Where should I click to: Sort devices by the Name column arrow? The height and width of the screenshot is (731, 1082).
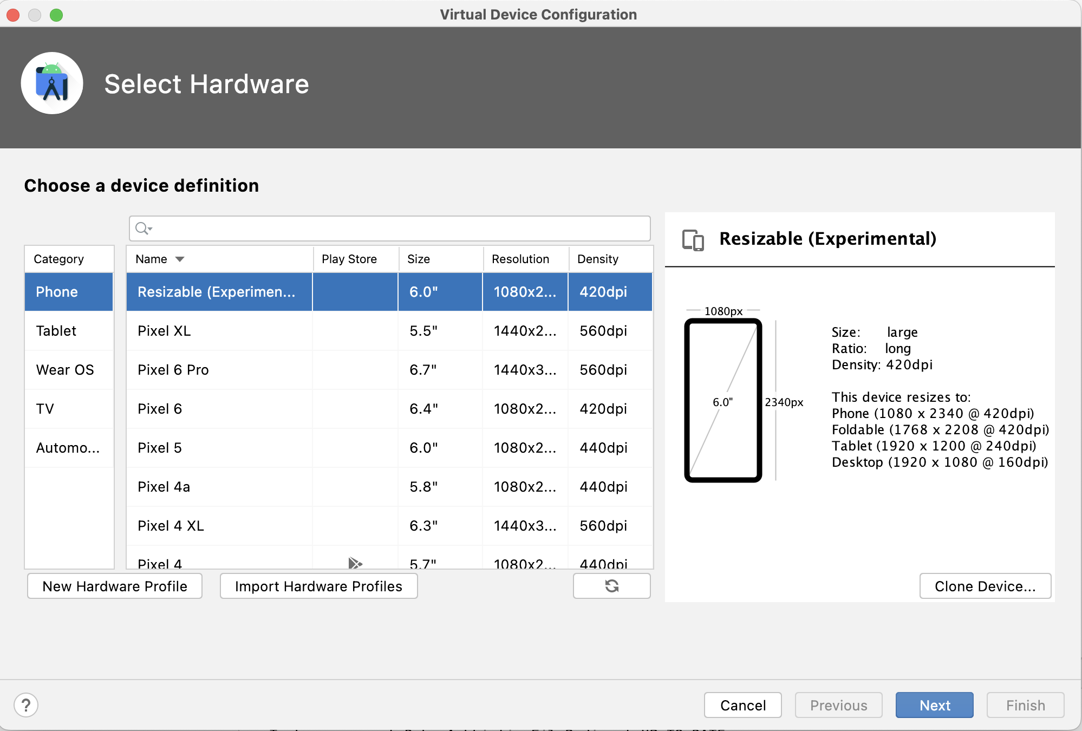180,259
